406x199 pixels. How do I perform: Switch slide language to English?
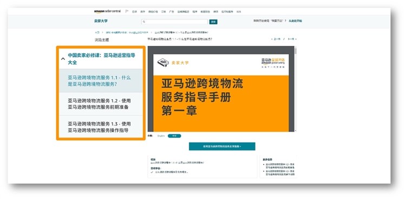click(161, 136)
